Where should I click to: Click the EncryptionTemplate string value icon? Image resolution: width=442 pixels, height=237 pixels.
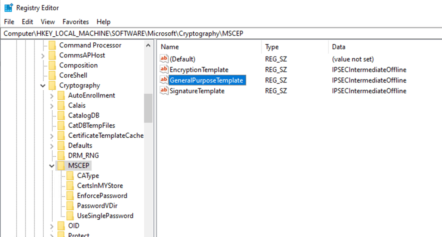[164, 70]
